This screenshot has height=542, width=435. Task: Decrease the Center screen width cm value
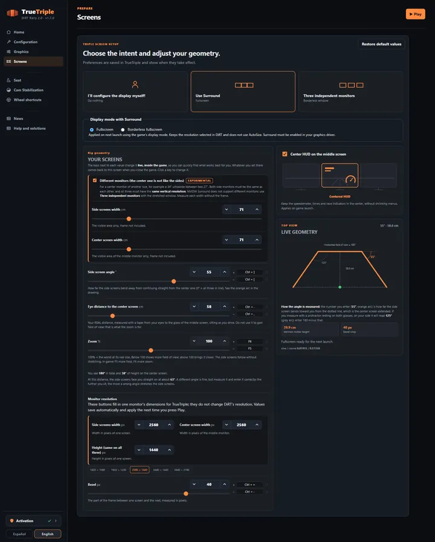[x=227, y=240]
